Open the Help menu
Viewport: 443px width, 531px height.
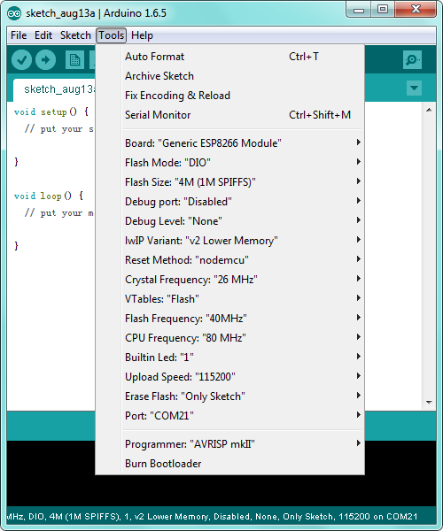(x=142, y=35)
